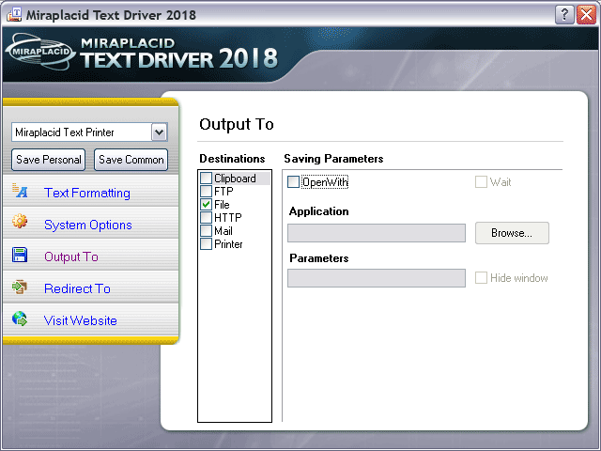
Task: Click the Browse... button
Action: [x=512, y=233]
